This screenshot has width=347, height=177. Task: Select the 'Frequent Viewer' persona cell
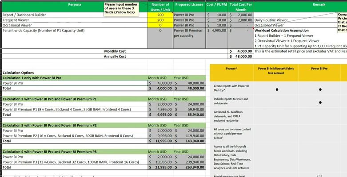75,20
